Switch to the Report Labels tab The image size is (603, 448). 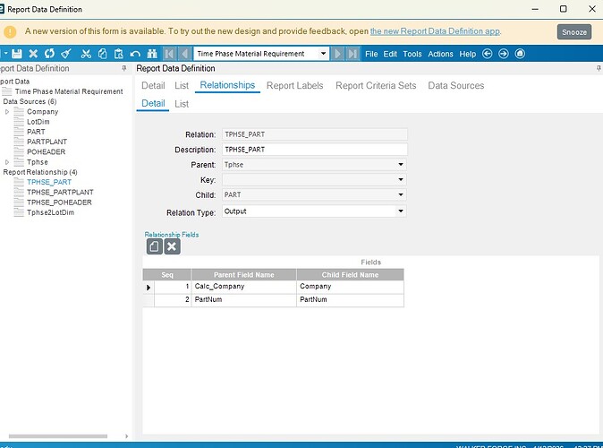[x=294, y=86]
